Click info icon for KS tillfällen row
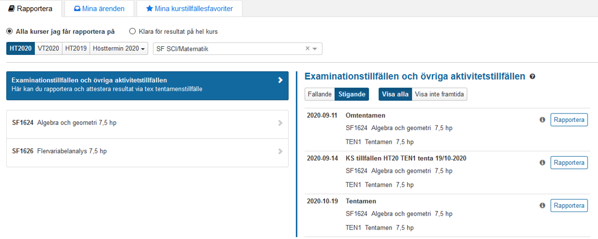Viewport: 598px width, 239px height. pyautogui.click(x=542, y=162)
